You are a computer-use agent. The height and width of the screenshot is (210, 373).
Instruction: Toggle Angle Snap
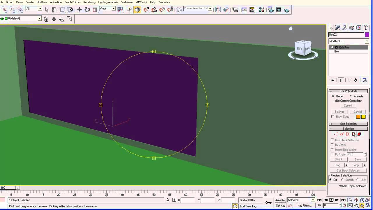[x=154, y=10]
